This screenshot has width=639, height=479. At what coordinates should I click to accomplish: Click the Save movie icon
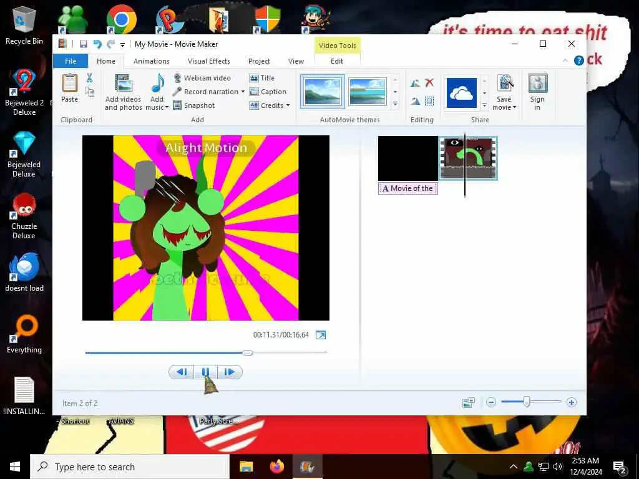click(x=504, y=84)
